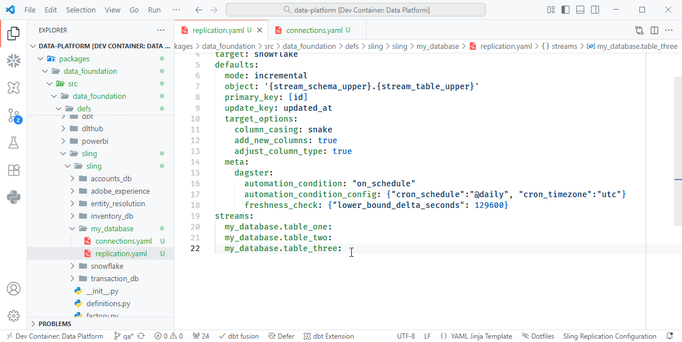Split the editor to the right
The image size is (682, 342).
click(x=654, y=30)
